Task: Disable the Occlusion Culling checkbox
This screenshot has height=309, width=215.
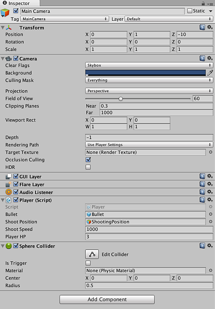Action: [88, 160]
